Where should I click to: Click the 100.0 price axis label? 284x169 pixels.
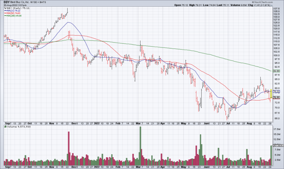(276, 55)
